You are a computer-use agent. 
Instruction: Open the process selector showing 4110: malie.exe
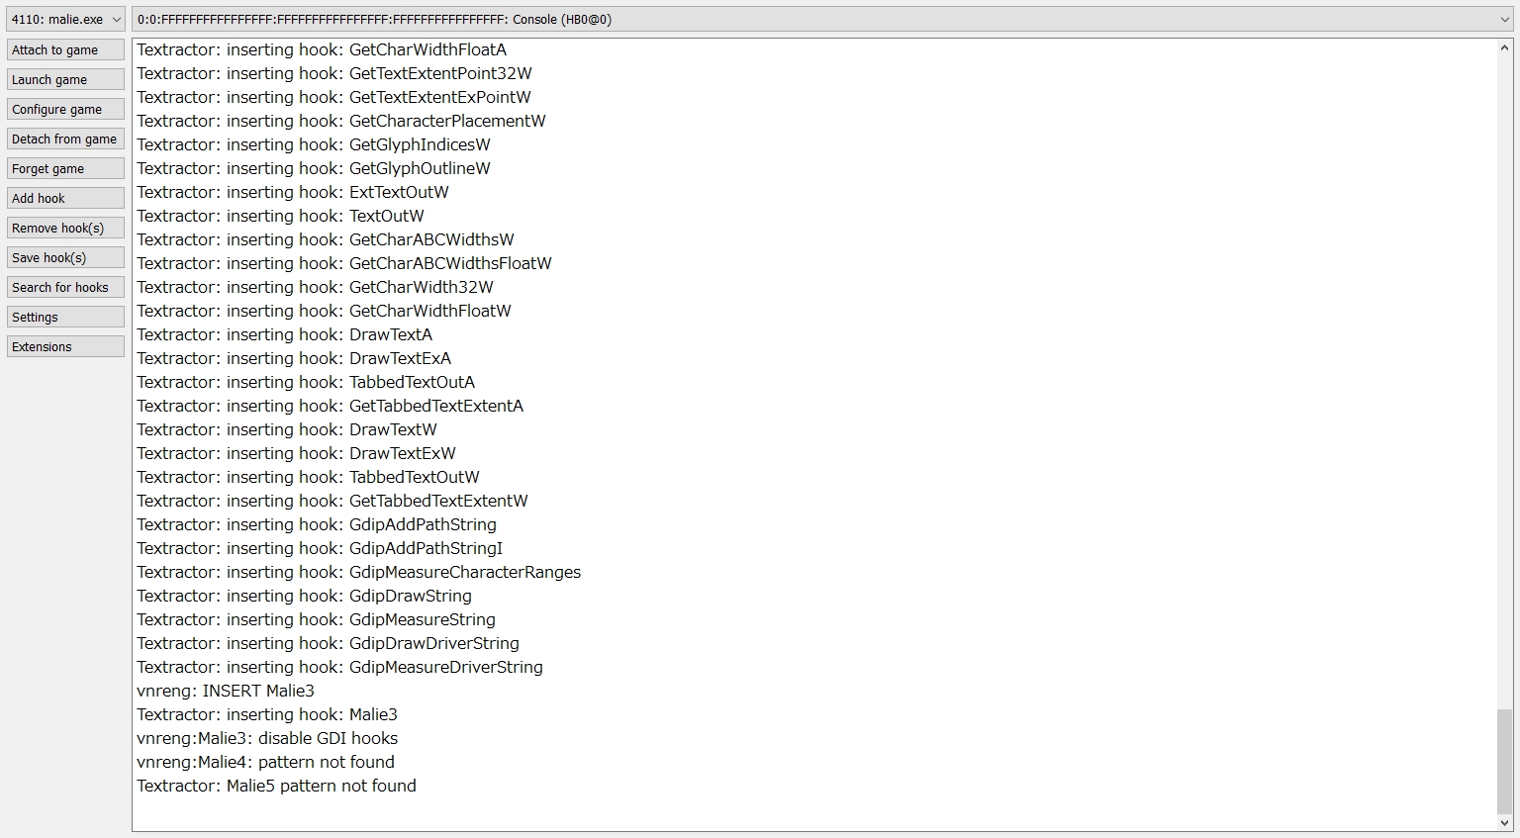click(59, 18)
